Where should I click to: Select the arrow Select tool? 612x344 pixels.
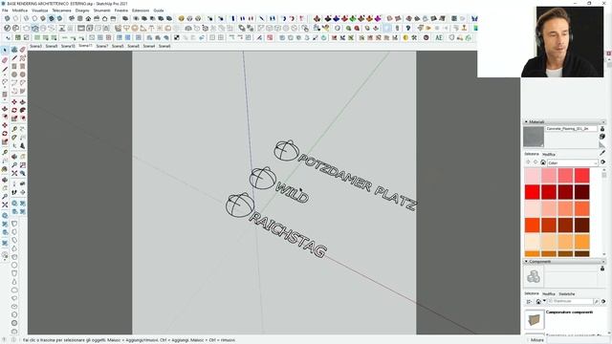click(x=5, y=50)
